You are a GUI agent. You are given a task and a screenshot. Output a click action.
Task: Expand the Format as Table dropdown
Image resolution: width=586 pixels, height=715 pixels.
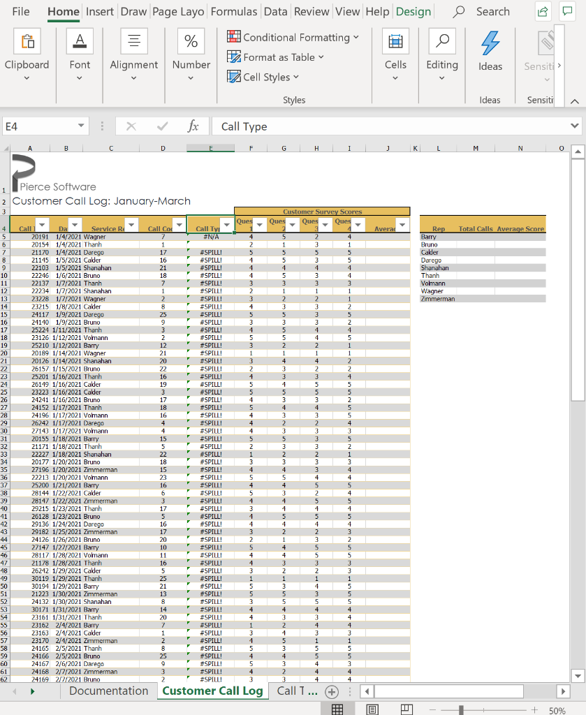pyautogui.click(x=321, y=57)
